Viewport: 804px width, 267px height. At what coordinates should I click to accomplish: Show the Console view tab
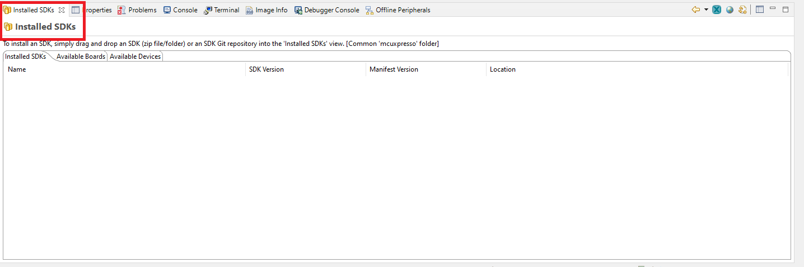(x=180, y=10)
